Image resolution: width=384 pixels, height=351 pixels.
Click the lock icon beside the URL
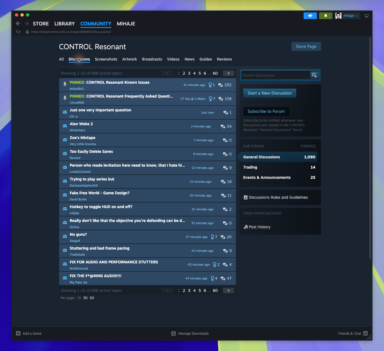[27, 32]
